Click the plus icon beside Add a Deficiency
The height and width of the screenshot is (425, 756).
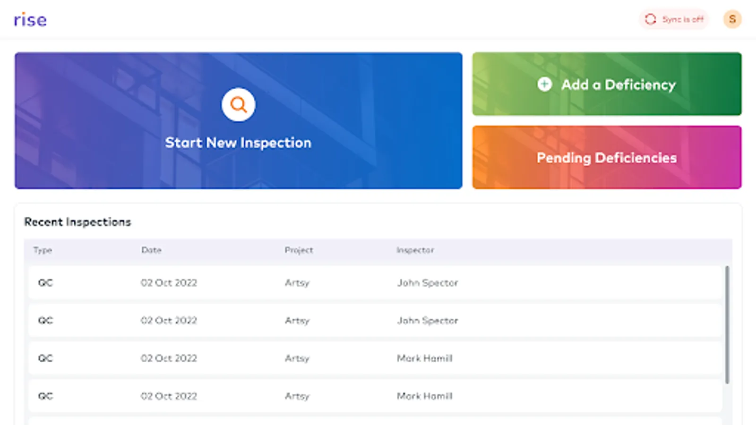point(544,84)
